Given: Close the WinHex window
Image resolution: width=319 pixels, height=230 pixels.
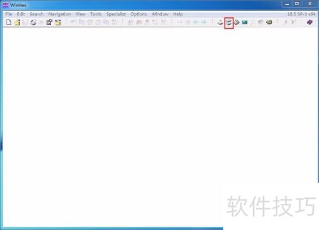Looking at the screenshot, I should click(x=310, y=4).
